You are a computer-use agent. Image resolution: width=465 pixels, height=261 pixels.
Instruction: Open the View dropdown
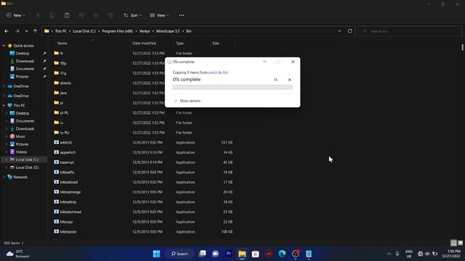point(159,15)
